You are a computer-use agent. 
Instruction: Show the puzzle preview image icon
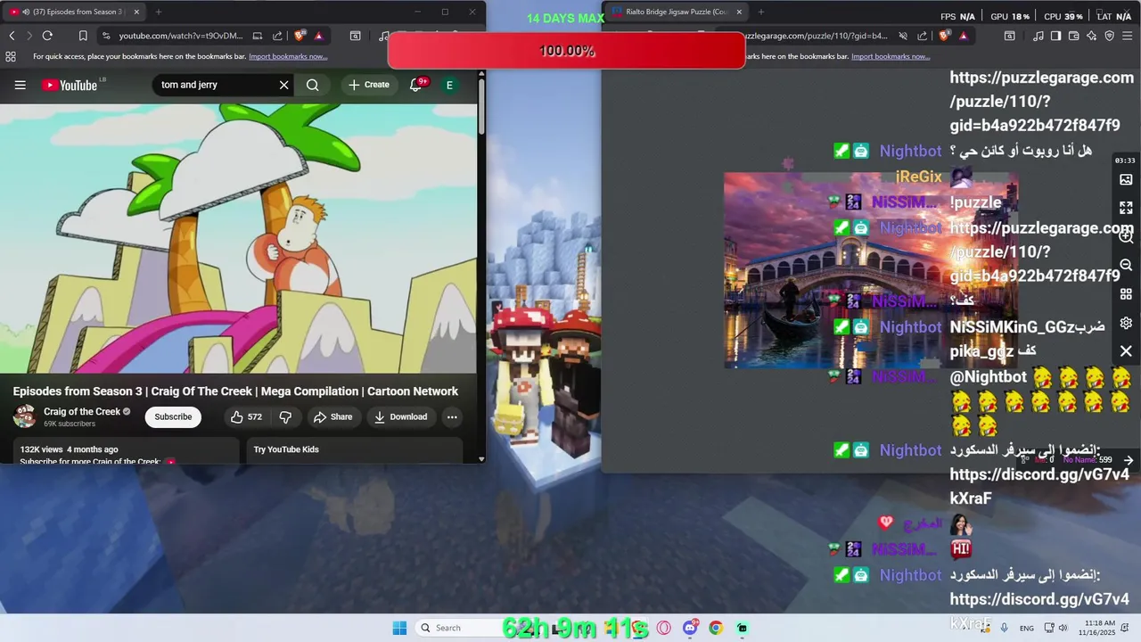pos(1126,179)
